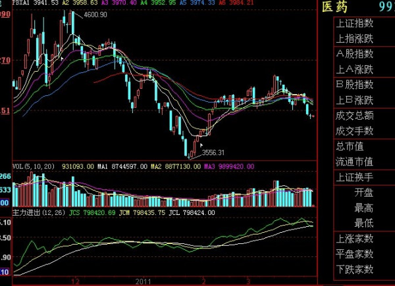The image size is (395, 286).
Task: Select the B股指数 row
Action: (354, 85)
